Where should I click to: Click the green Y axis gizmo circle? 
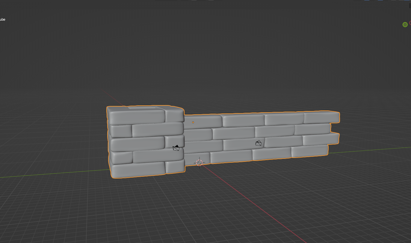pos(405,24)
